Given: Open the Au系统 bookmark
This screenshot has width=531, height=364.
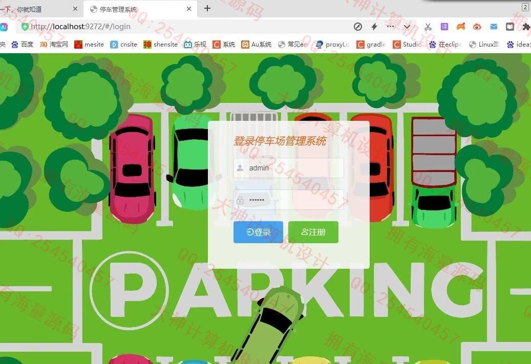Looking at the screenshot, I should (257, 45).
